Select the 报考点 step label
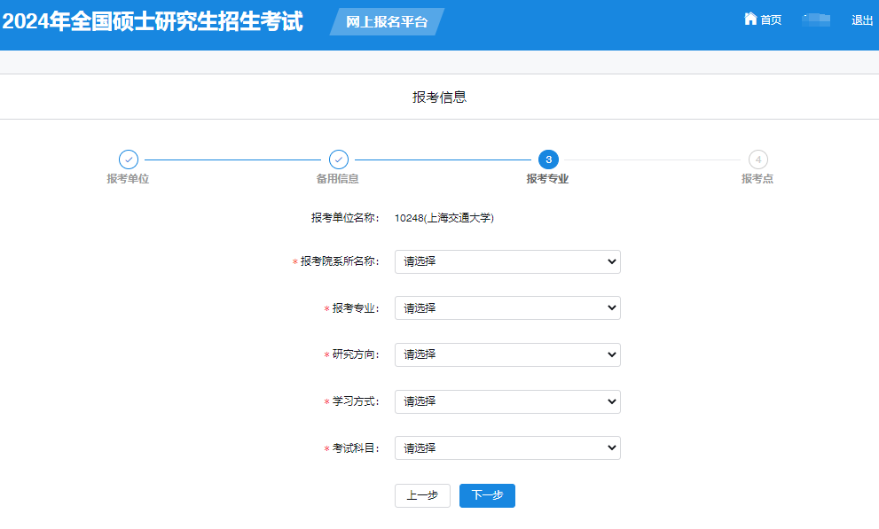The height and width of the screenshot is (529, 879). click(757, 179)
